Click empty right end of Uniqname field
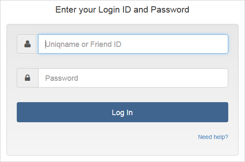Screen dimensions: 245x162 pyautogui.click(x=203, y=44)
